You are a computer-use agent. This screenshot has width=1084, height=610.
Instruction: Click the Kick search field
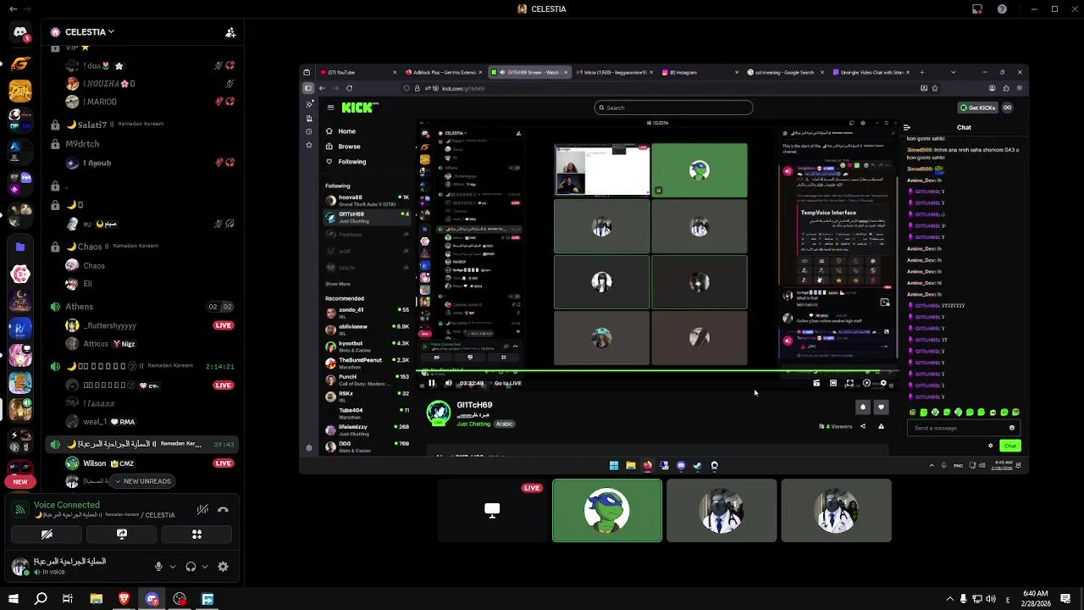tap(673, 108)
